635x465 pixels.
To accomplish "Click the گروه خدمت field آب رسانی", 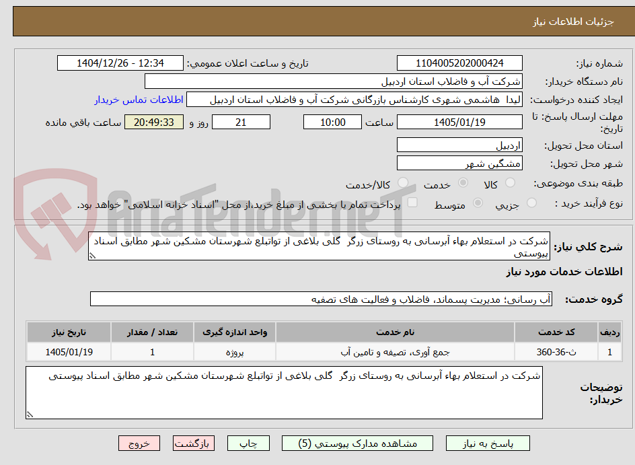I will [321, 299].
